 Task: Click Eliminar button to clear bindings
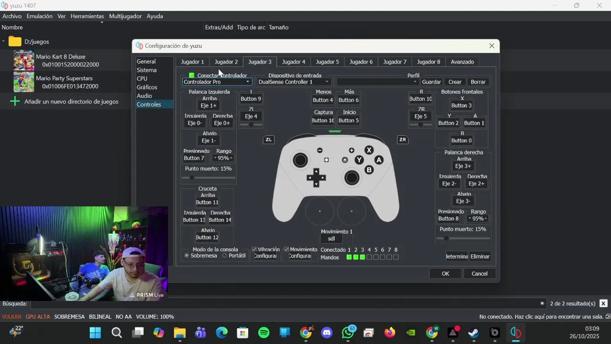coord(480,257)
